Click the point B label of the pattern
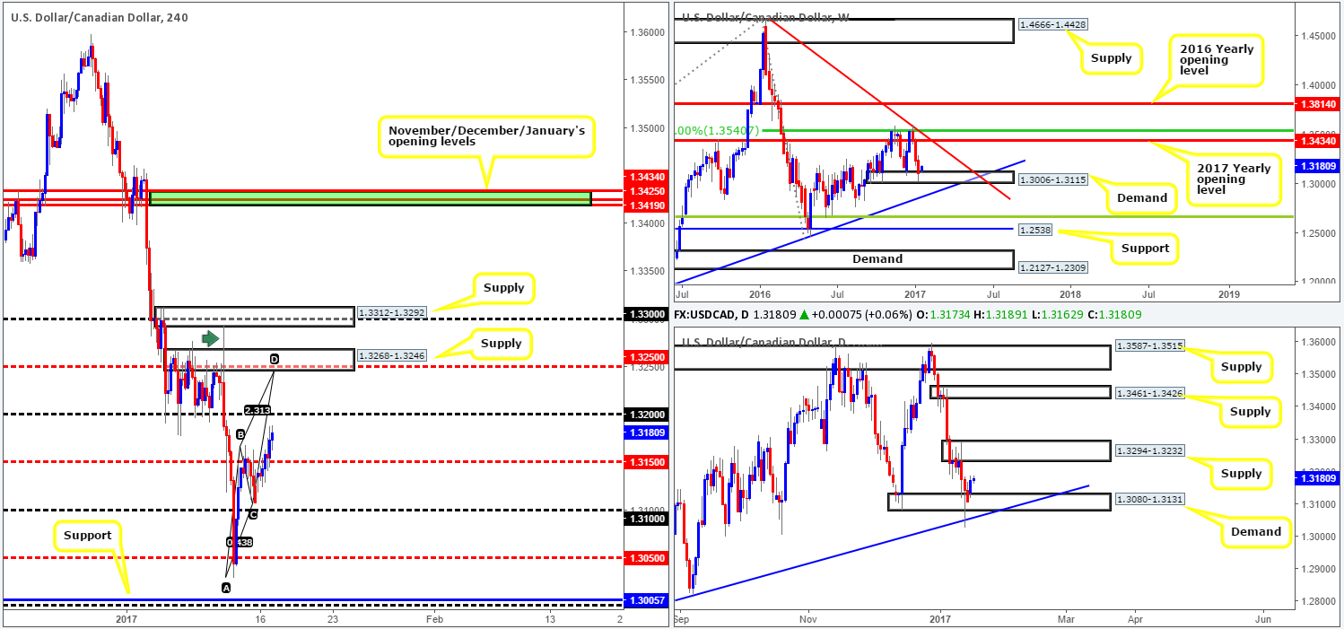The image size is (1344, 629). tap(240, 434)
